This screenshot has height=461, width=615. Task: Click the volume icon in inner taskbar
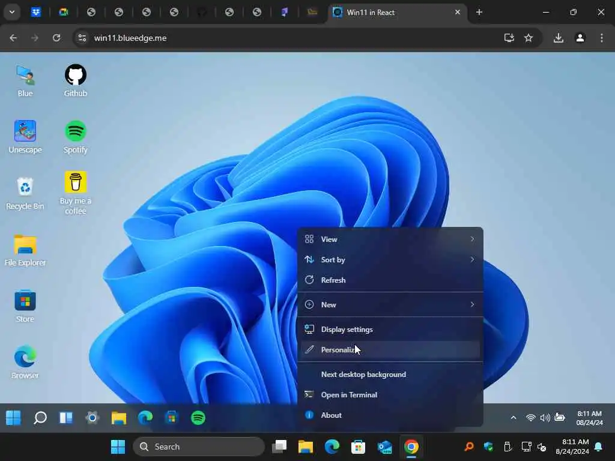pyautogui.click(x=545, y=418)
